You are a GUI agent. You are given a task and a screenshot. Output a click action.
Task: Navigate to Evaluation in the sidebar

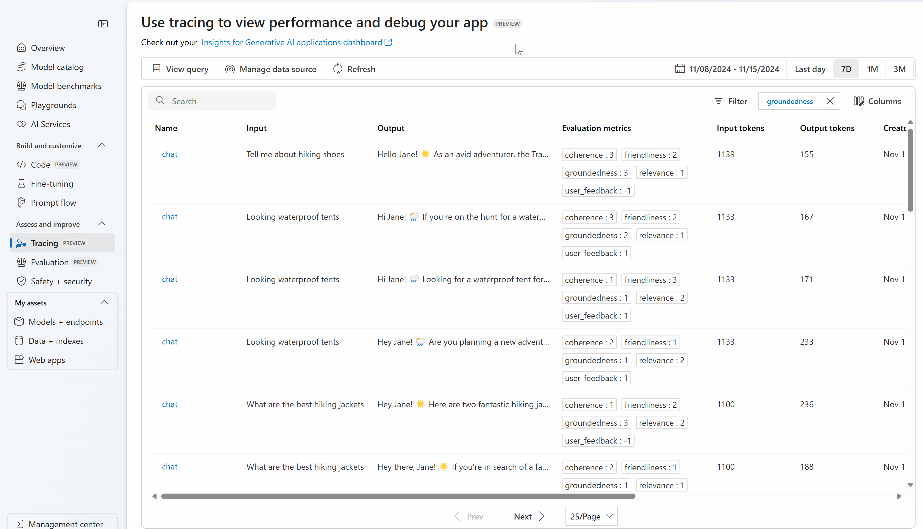pyautogui.click(x=50, y=262)
